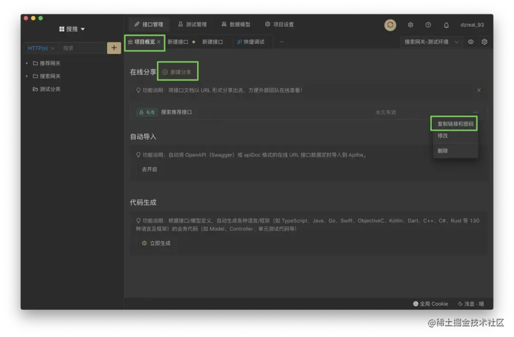Choose 删除 from the context menu
The height and width of the screenshot is (337, 514).
455,151
